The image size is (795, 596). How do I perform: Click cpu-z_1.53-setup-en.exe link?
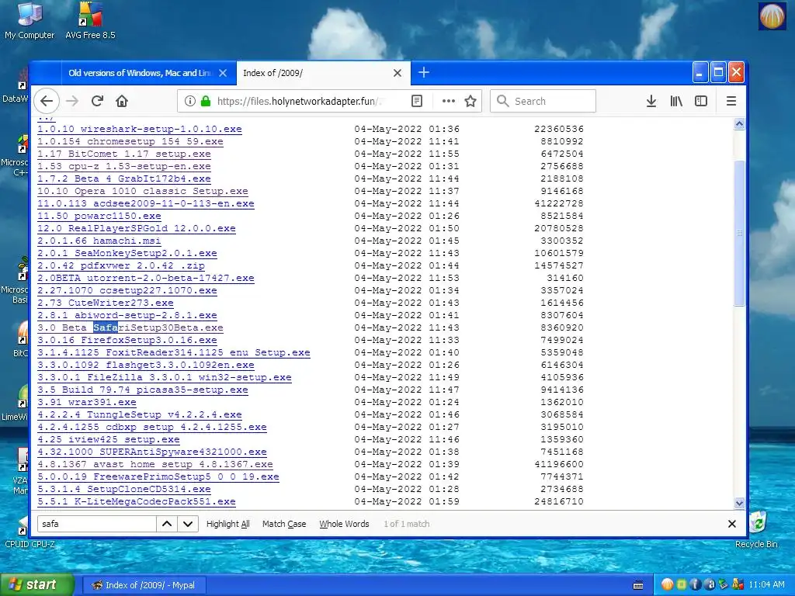[x=124, y=166]
